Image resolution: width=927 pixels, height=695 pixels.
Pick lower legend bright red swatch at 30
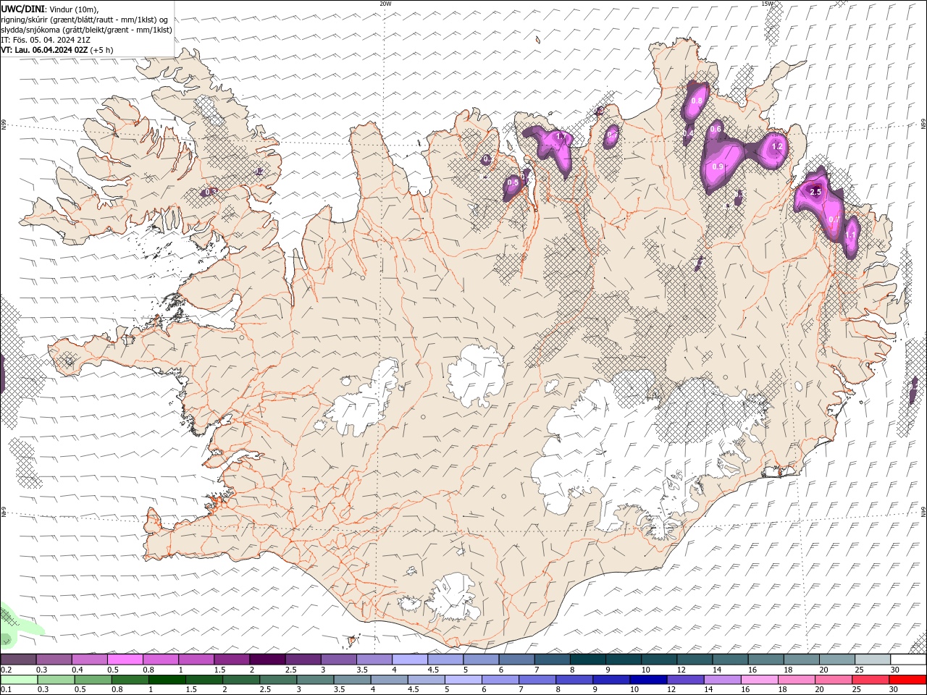pos(907,680)
